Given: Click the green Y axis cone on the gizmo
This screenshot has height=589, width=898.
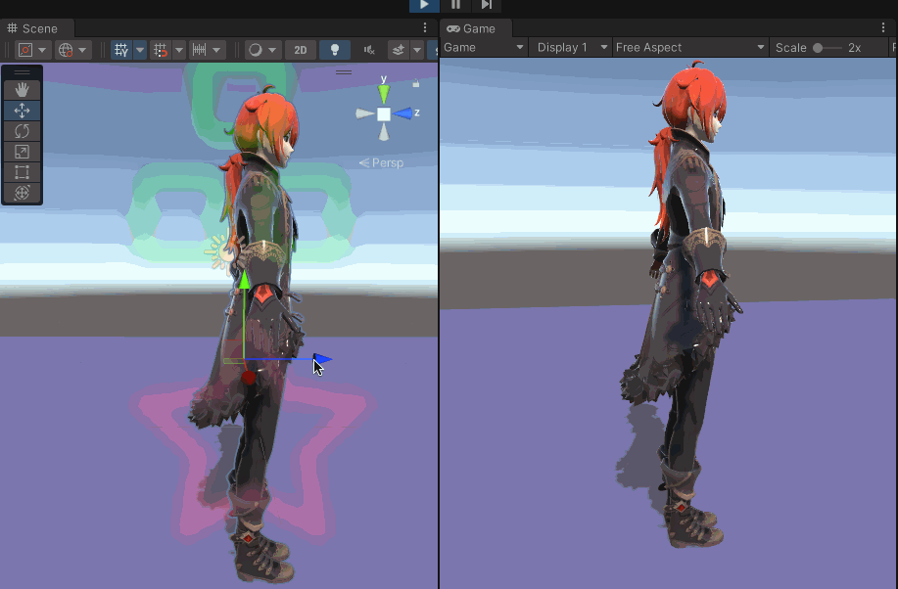Looking at the screenshot, I should tap(384, 93).
